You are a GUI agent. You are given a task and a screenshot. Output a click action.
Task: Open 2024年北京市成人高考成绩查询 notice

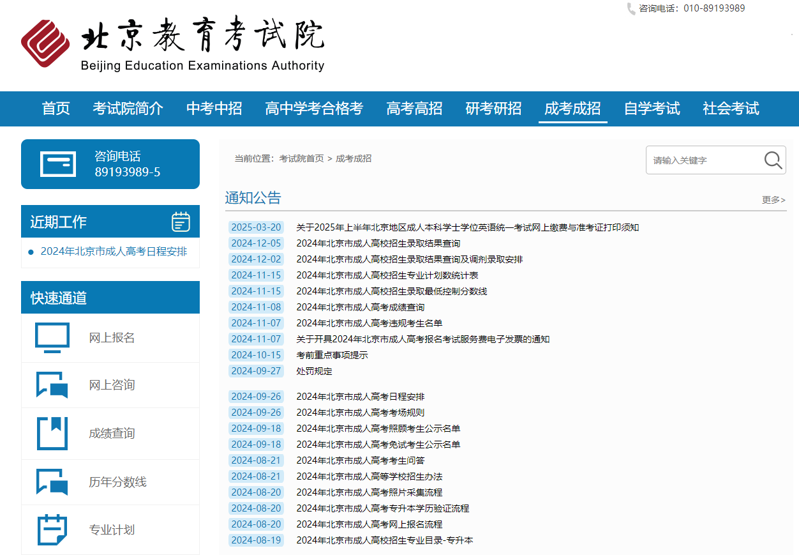(x=360, y=307)
